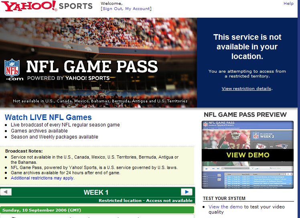Go to previous week with left arrow
The height and width of the screenshot is (218, 300).
pyautogui.click(x=6, y=192)
